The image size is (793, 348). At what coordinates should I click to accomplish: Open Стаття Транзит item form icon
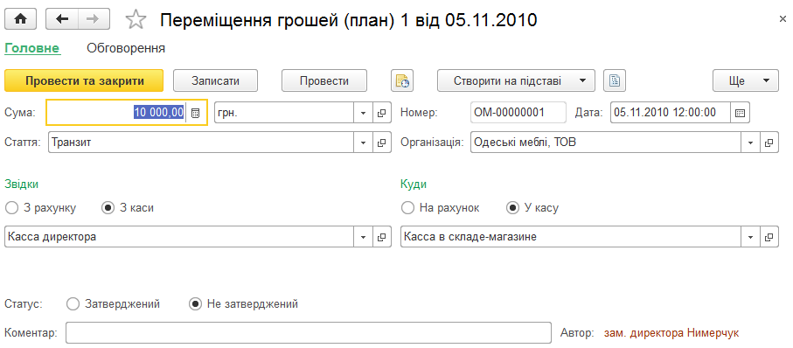pos(382,143)
